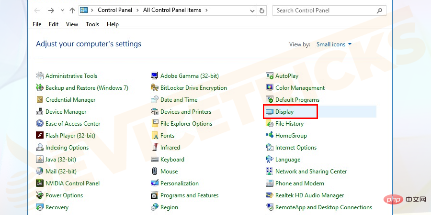Open the Help menu
The image size is (431, 215).
pos(113,24)
